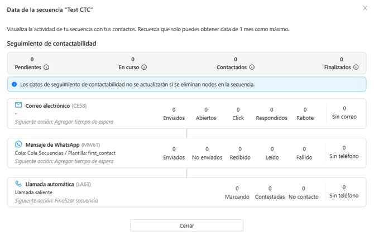The height and width of the screenshot is (236, 374).
Task: Select the Correo electrónico node title
Action: pos(47,106)
